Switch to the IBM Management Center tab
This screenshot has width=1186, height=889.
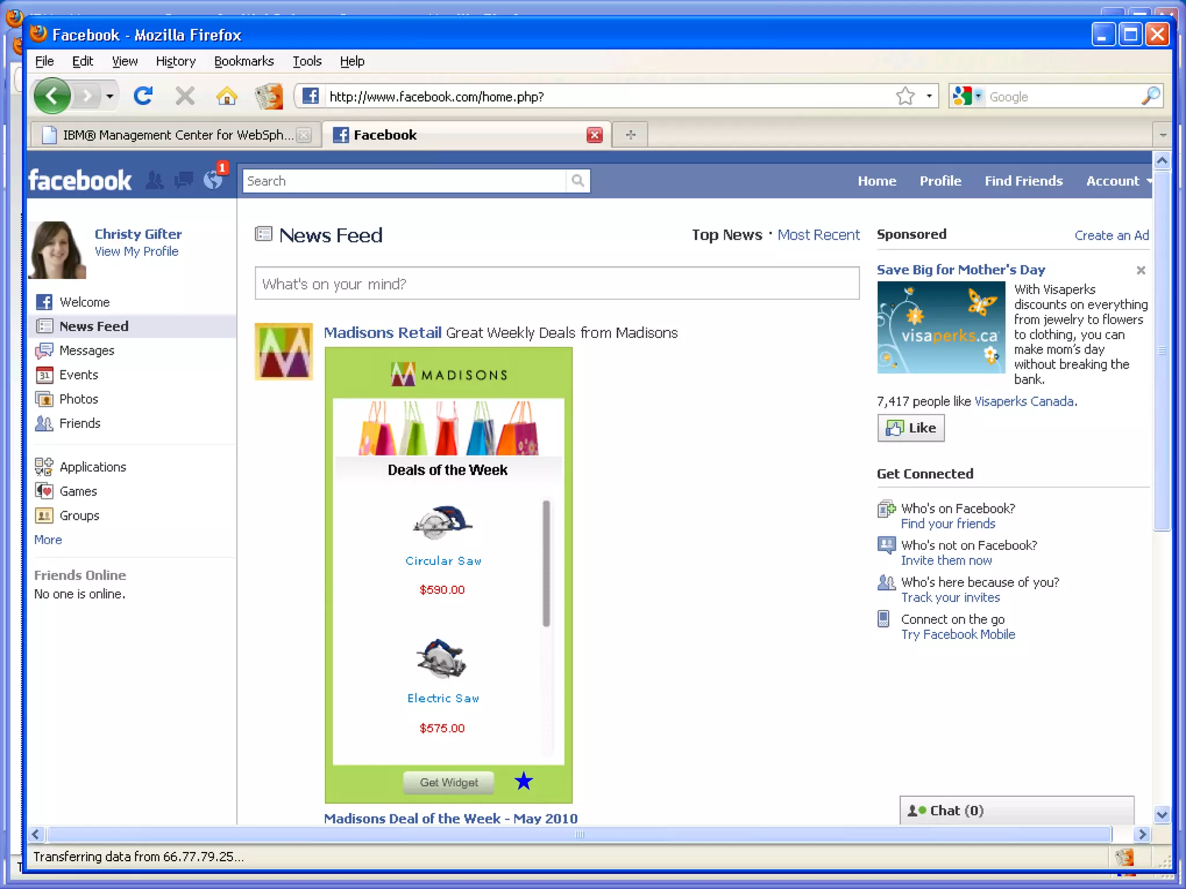pos(172,135)
